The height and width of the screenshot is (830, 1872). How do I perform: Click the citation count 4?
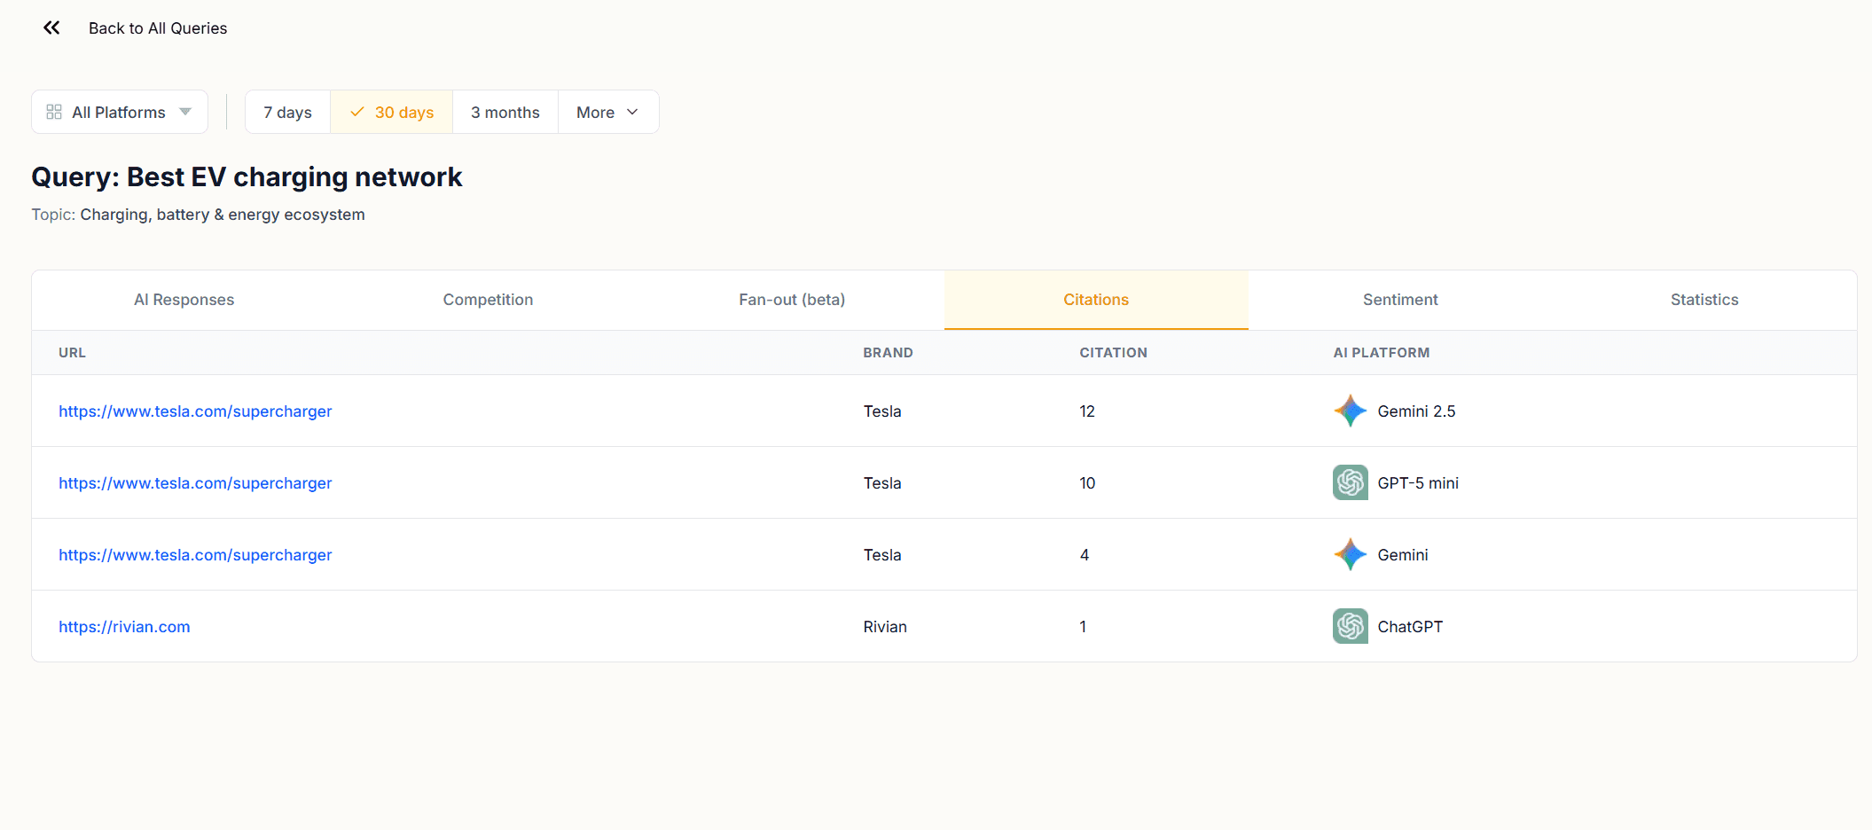pos(1085,555)
